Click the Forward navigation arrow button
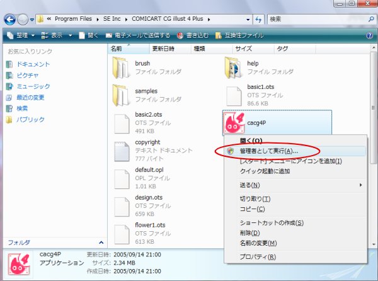378x281 pixels. [x=23, y=20]
